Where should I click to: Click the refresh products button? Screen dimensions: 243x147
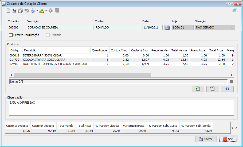click(x=227, y=89)
